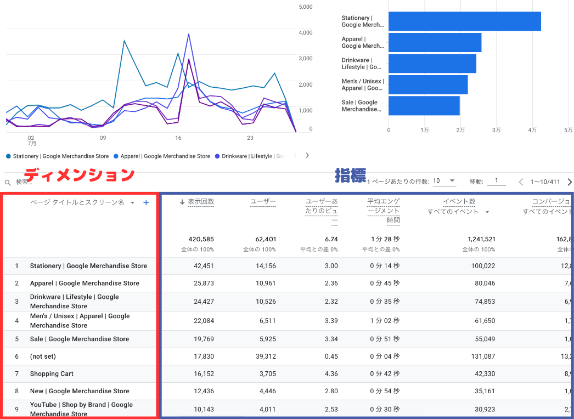The height and width of the screenshot is (419, 574).
Task: Go to the previous table page
Action: click(521, 182)
